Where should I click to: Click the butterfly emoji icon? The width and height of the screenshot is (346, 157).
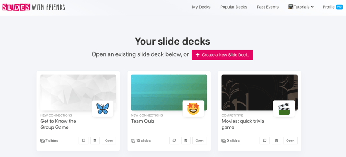click(x=103, y=109)
